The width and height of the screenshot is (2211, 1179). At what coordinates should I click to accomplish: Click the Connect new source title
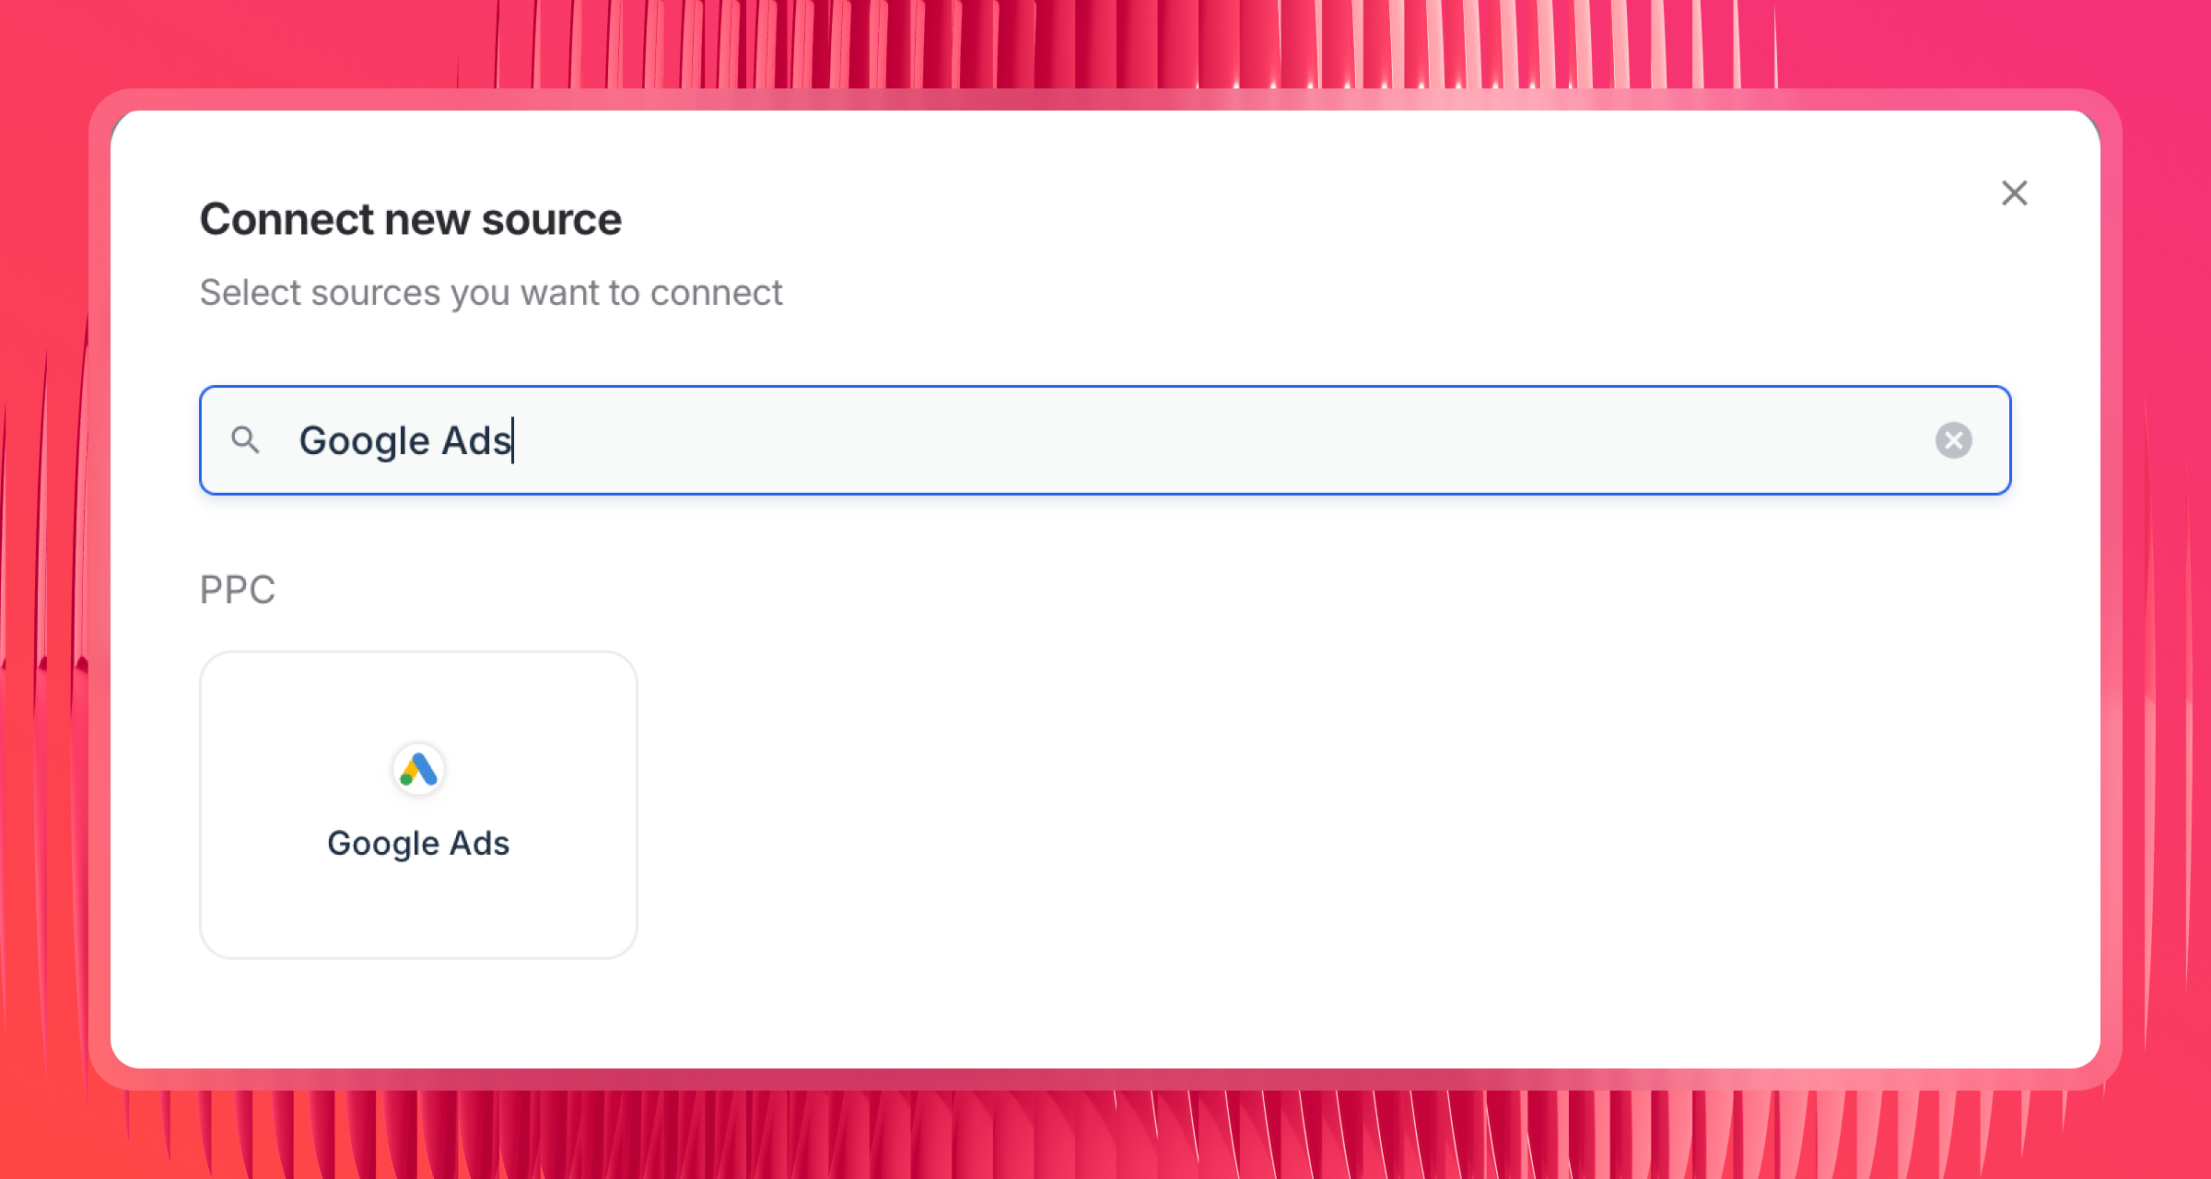click(411, 219)
